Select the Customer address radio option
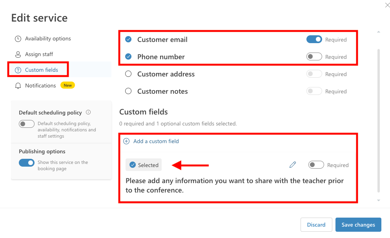The height and width of the screenshot is (238, 390). click(128, 74)
